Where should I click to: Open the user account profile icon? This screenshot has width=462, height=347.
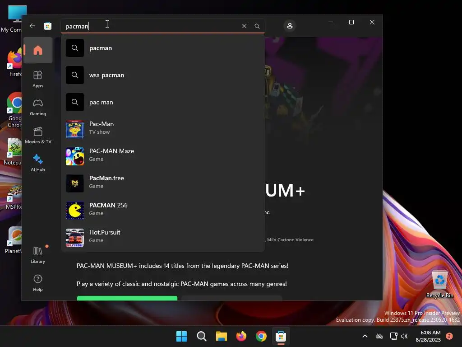[x=290, y=26]
